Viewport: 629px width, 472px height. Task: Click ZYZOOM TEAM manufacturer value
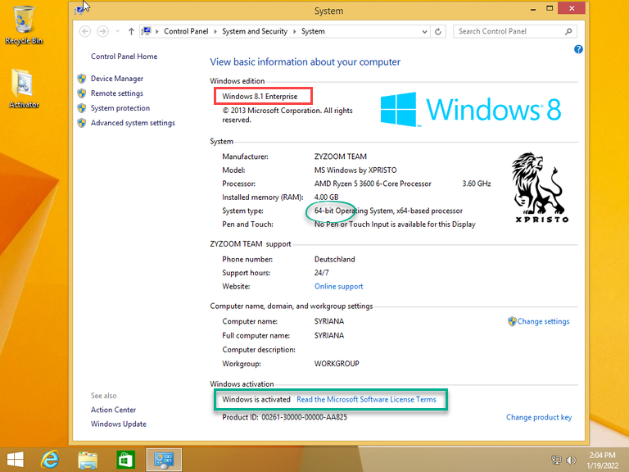point(340,157)
